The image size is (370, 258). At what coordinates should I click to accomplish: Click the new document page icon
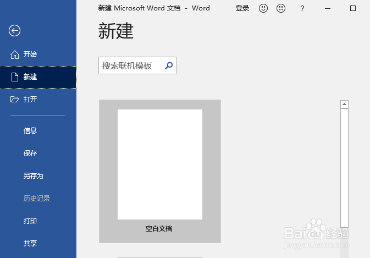click(x=15, y=77)
